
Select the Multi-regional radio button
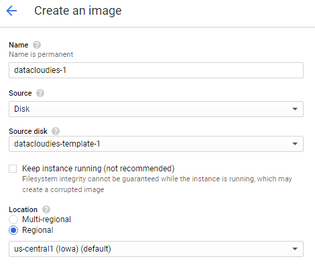tap(13, 219)
